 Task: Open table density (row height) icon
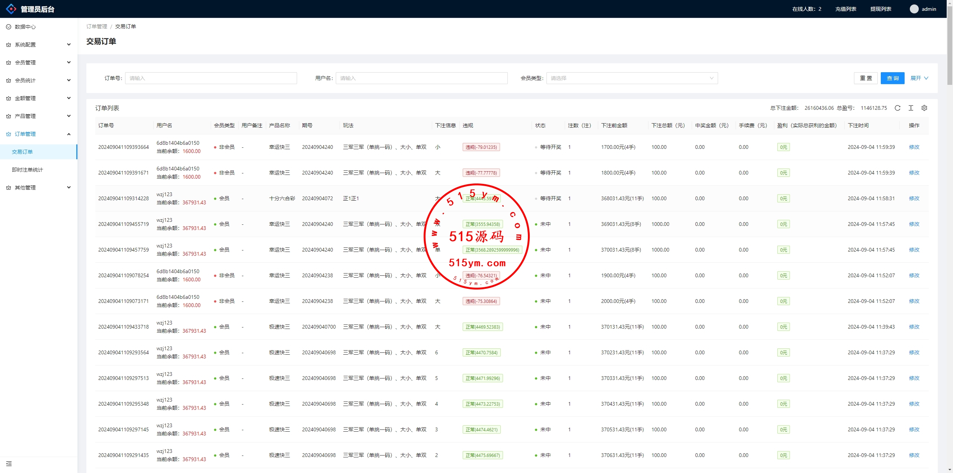click(911, 108)
